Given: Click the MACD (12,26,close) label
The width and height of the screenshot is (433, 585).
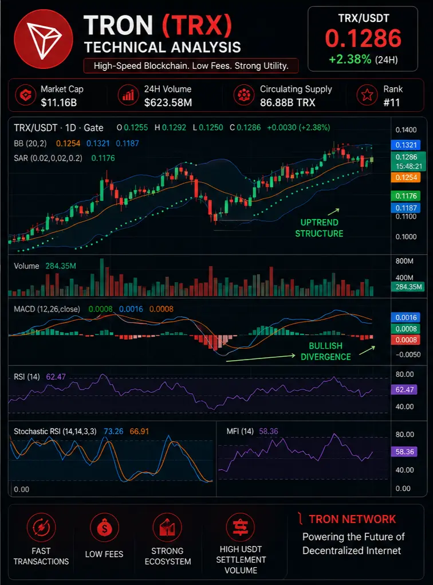Looking at the screenshot, I should tap(47, 309).
